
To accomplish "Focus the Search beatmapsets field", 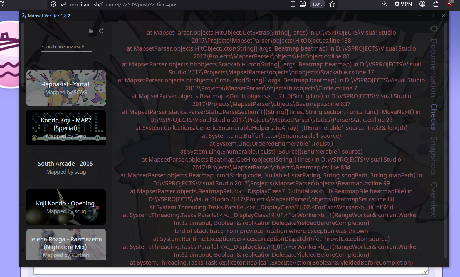I will point(66,47).
